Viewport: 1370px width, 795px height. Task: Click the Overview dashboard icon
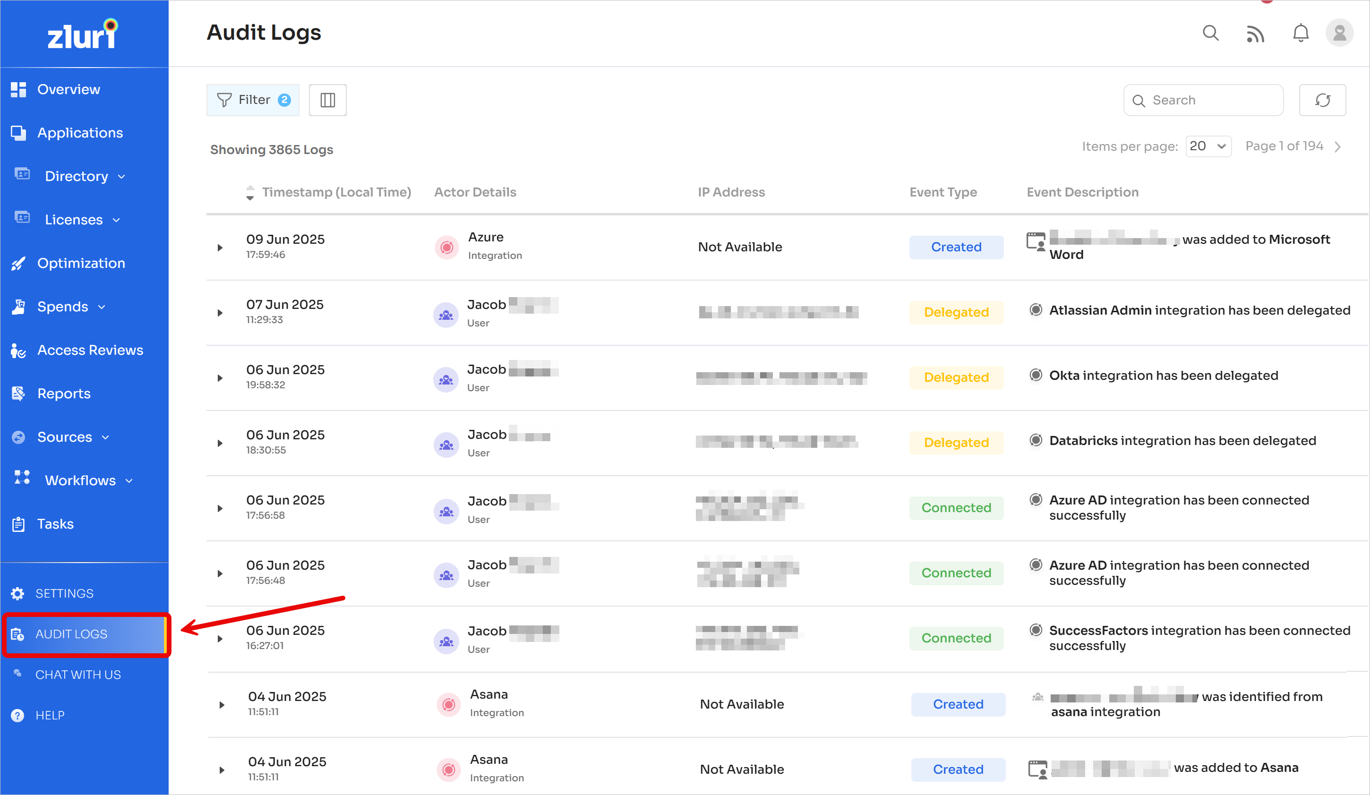click(18, 89)
